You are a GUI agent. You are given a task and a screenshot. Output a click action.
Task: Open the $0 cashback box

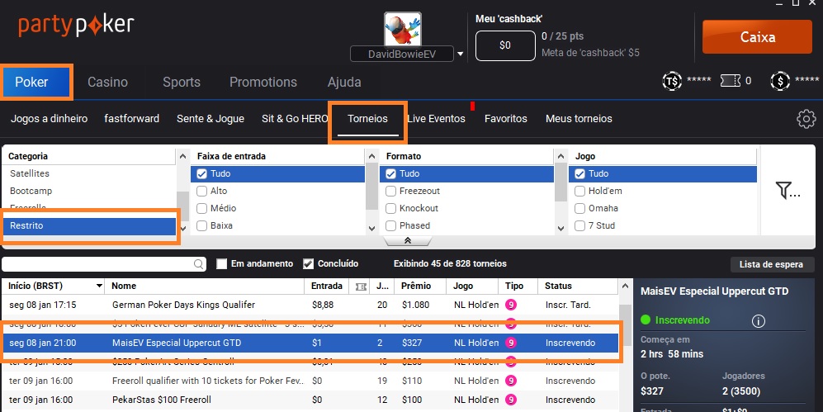click(505, 45)
